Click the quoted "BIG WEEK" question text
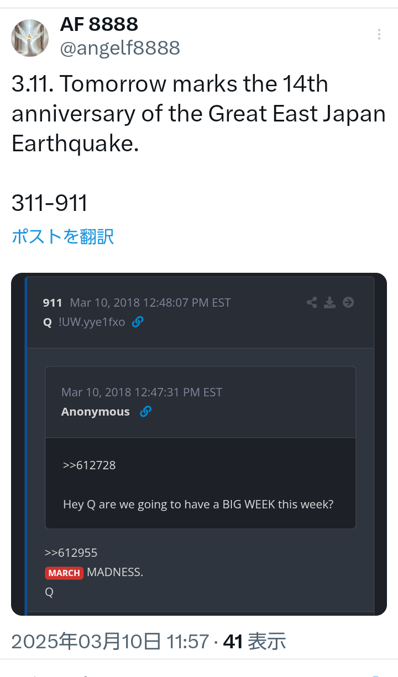 pyautogui.click(x=198, y=504)
